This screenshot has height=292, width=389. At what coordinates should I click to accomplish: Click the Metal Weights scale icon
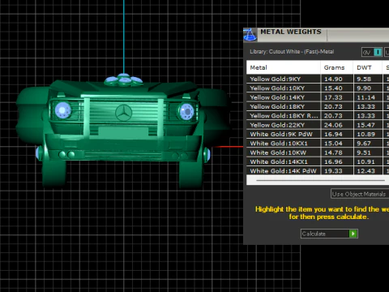pos(250,35)
